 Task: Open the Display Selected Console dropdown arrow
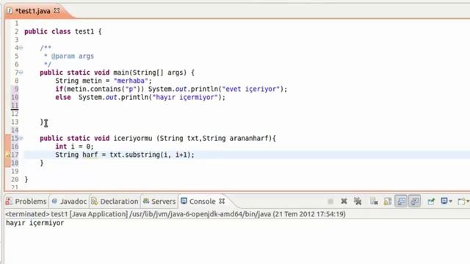[x=450, y=202]
